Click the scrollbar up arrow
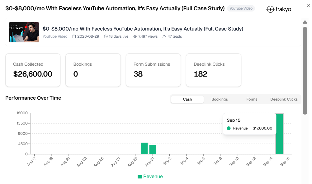 coord(305,22)
